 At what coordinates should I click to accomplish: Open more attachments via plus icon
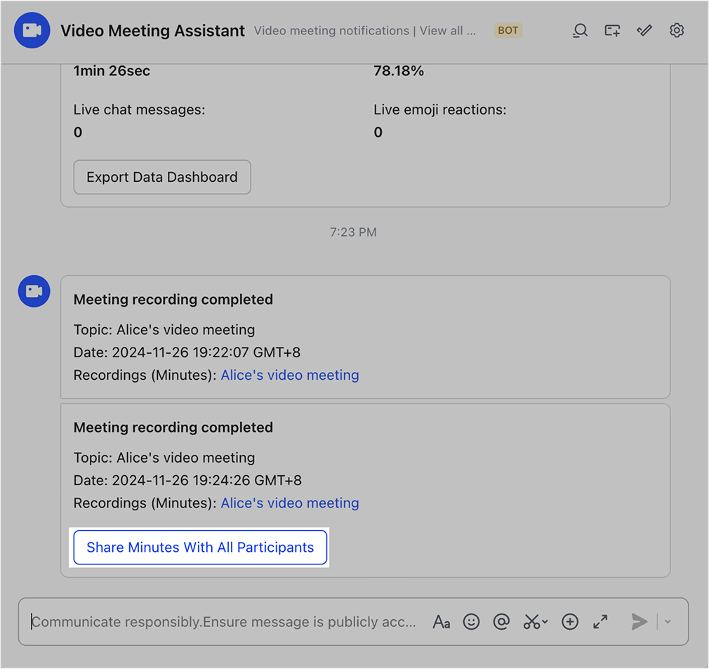[x=569, y=622]
